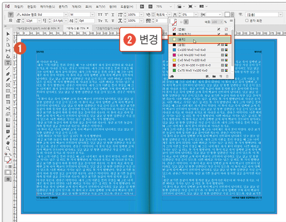Viewport: 286px width, 222px height.
Task: Open the 75% zoom level dropdown
Action: coord(170,7)
